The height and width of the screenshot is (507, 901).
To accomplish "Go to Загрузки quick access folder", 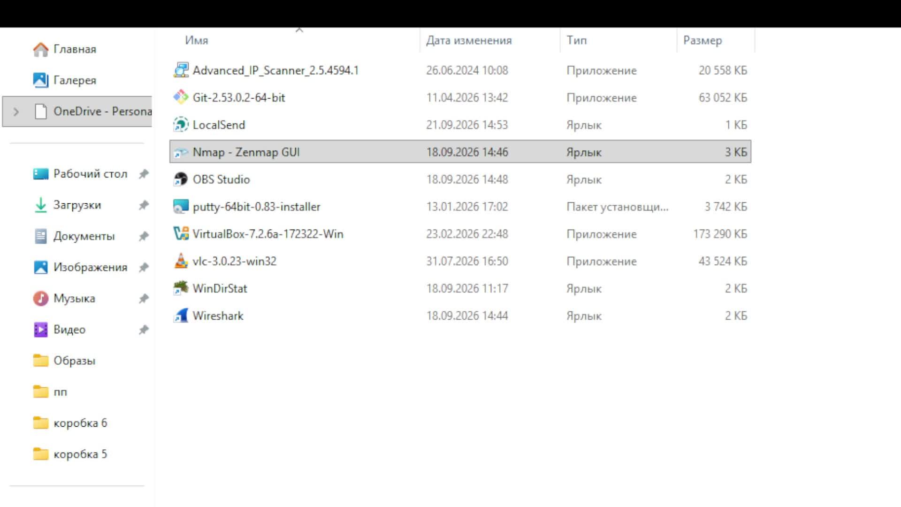I will [77, 205].
